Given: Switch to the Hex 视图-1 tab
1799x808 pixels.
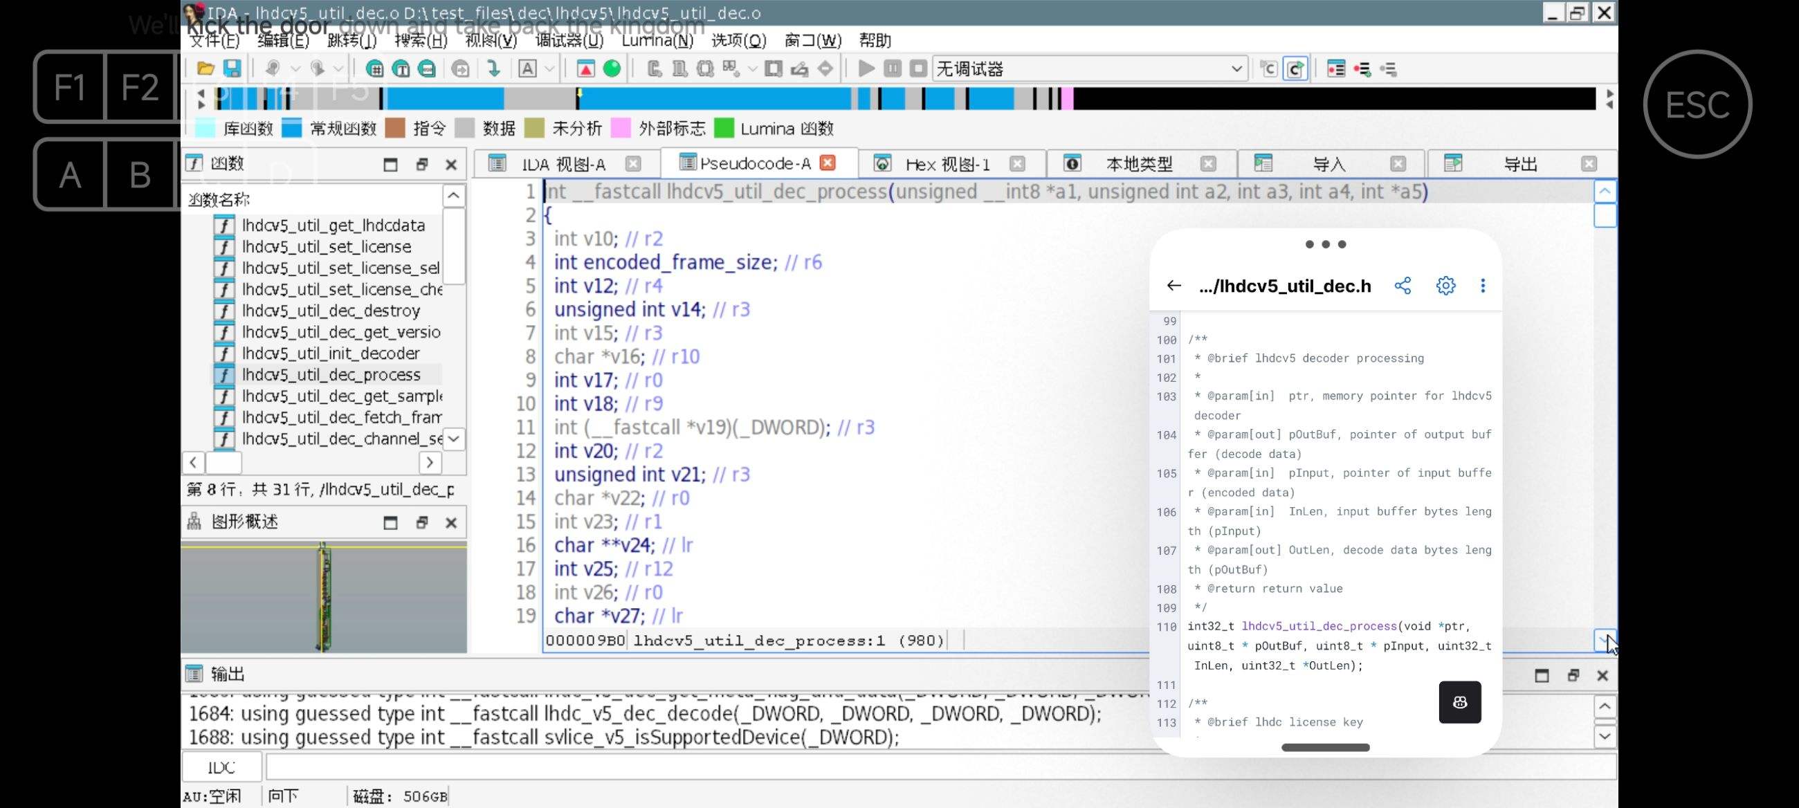Looking at the screenshot, I should coord(947,164).
